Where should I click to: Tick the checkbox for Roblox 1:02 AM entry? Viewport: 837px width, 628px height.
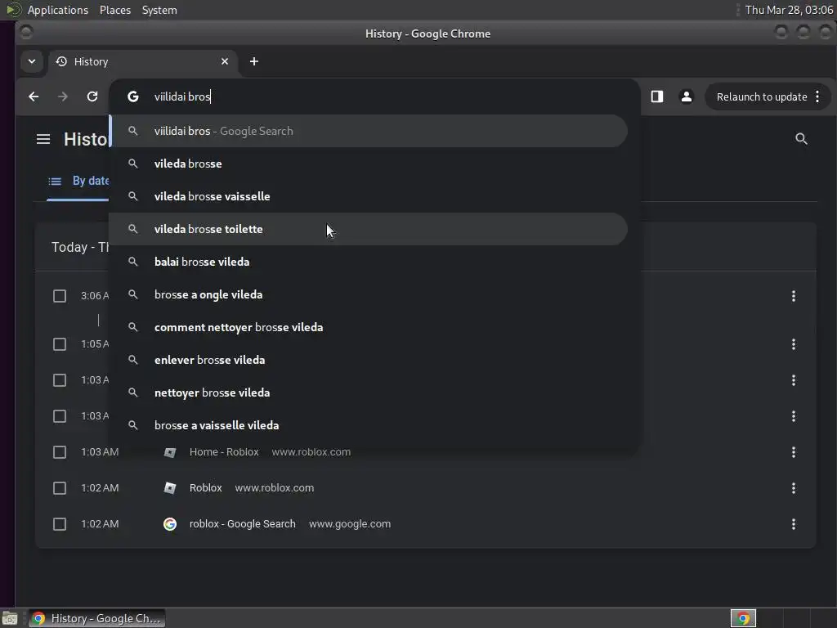coord(60,488)
